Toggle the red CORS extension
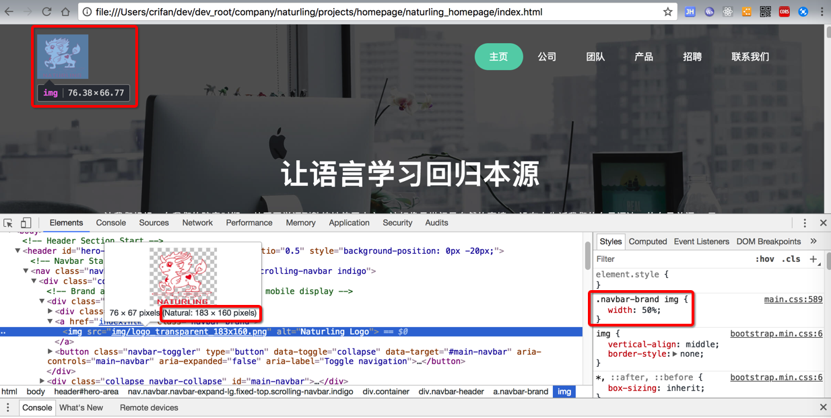The width and height of the screenshot is (831, 418). pyautogui.click(x=785, y=11)
